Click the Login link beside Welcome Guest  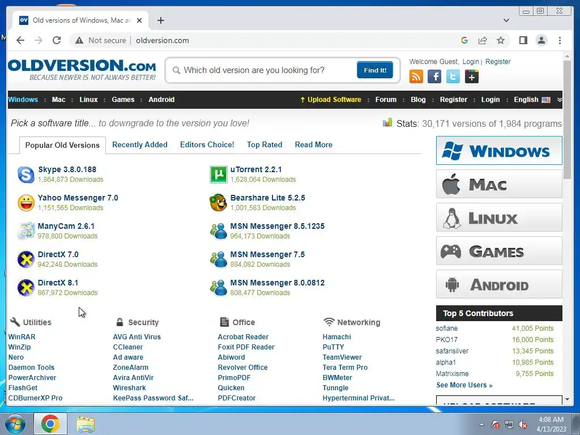click(x=471, y=62)
